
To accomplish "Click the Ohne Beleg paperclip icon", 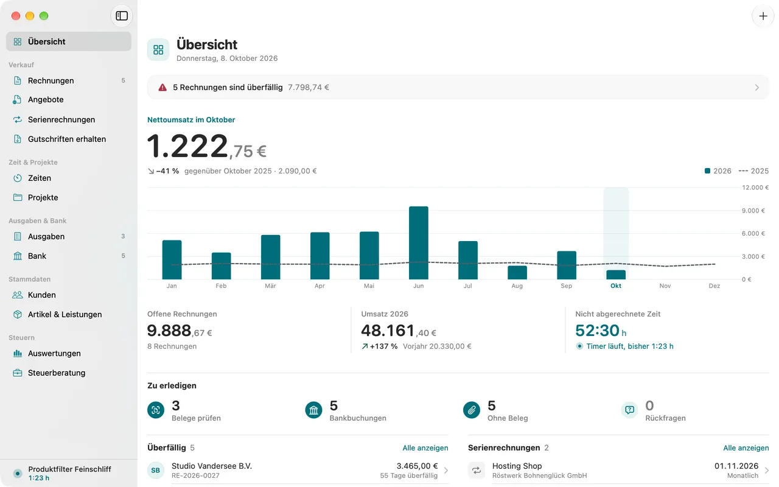I will click(472, 410).
